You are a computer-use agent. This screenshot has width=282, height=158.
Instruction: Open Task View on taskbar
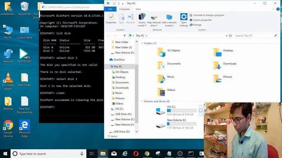[x=92, y=154]
